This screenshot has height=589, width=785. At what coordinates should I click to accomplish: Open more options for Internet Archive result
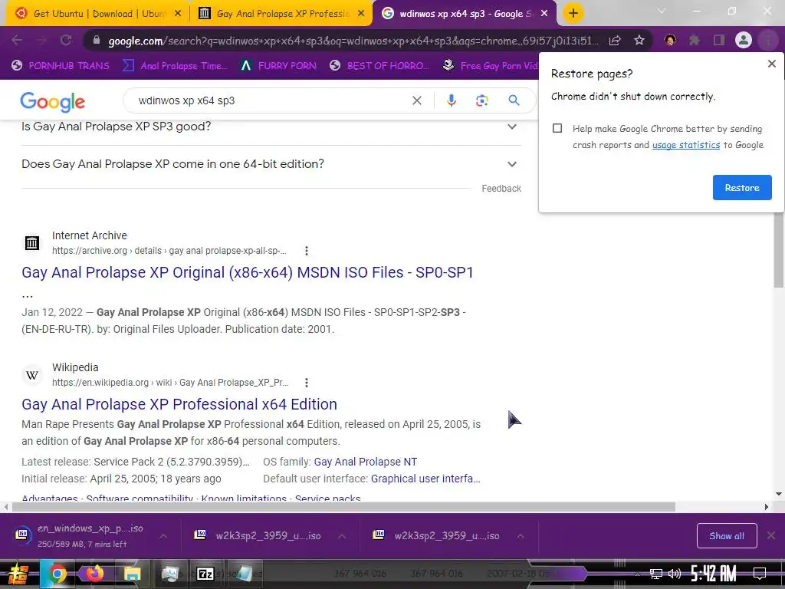(x=307, y=251)
